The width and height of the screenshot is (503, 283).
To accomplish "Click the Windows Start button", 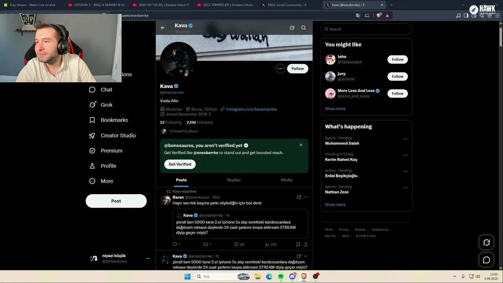I will click(x=187, y=276).
